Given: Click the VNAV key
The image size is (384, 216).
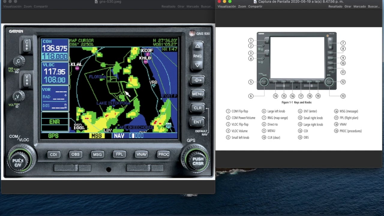Looking at the screenshot, I should (x=141, y=154).
